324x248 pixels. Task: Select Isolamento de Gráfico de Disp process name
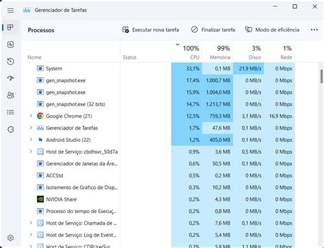coord(82,187)
